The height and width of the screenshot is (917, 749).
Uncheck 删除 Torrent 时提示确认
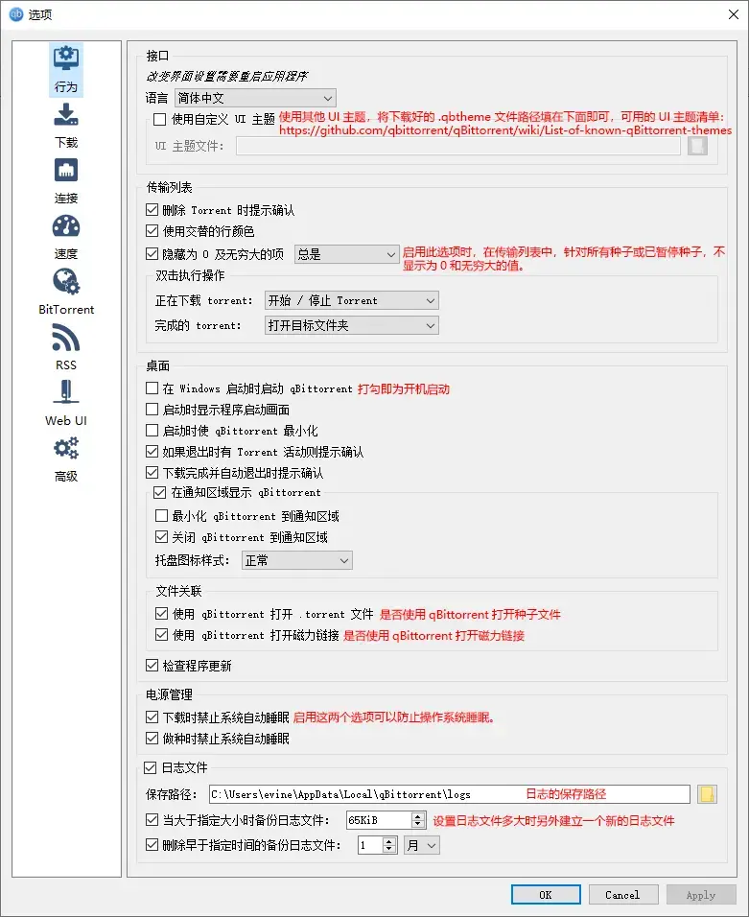tap(152, 209)
